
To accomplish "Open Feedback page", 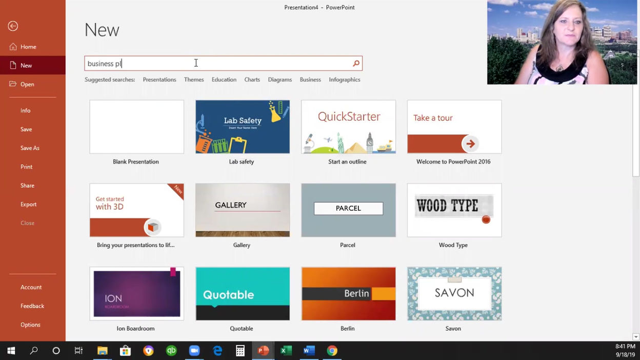I will tap(33, 306).
